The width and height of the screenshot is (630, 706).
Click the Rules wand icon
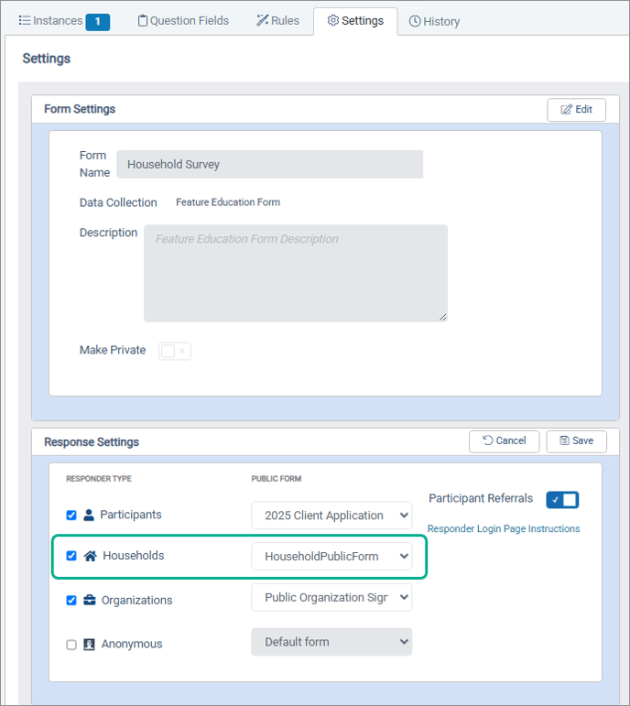pyautogui.click(x=262, y=21)
